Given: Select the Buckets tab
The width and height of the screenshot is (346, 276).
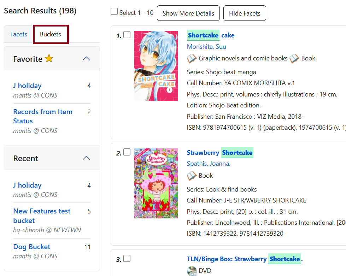Looking at the screenshot, I should (x=51, y=34).
